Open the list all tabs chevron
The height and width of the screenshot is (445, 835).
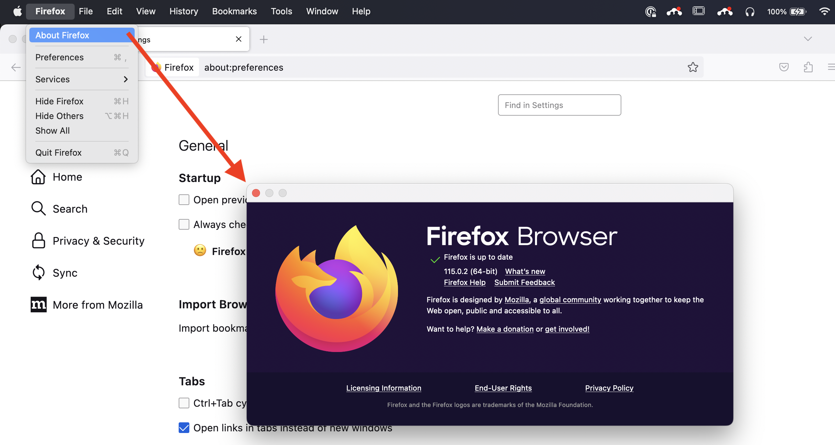pyautogui.click(x=808, y=39)
